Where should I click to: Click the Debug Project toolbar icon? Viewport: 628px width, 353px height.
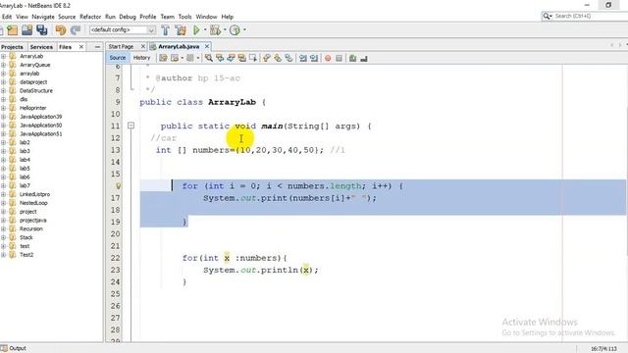(216, 30)
